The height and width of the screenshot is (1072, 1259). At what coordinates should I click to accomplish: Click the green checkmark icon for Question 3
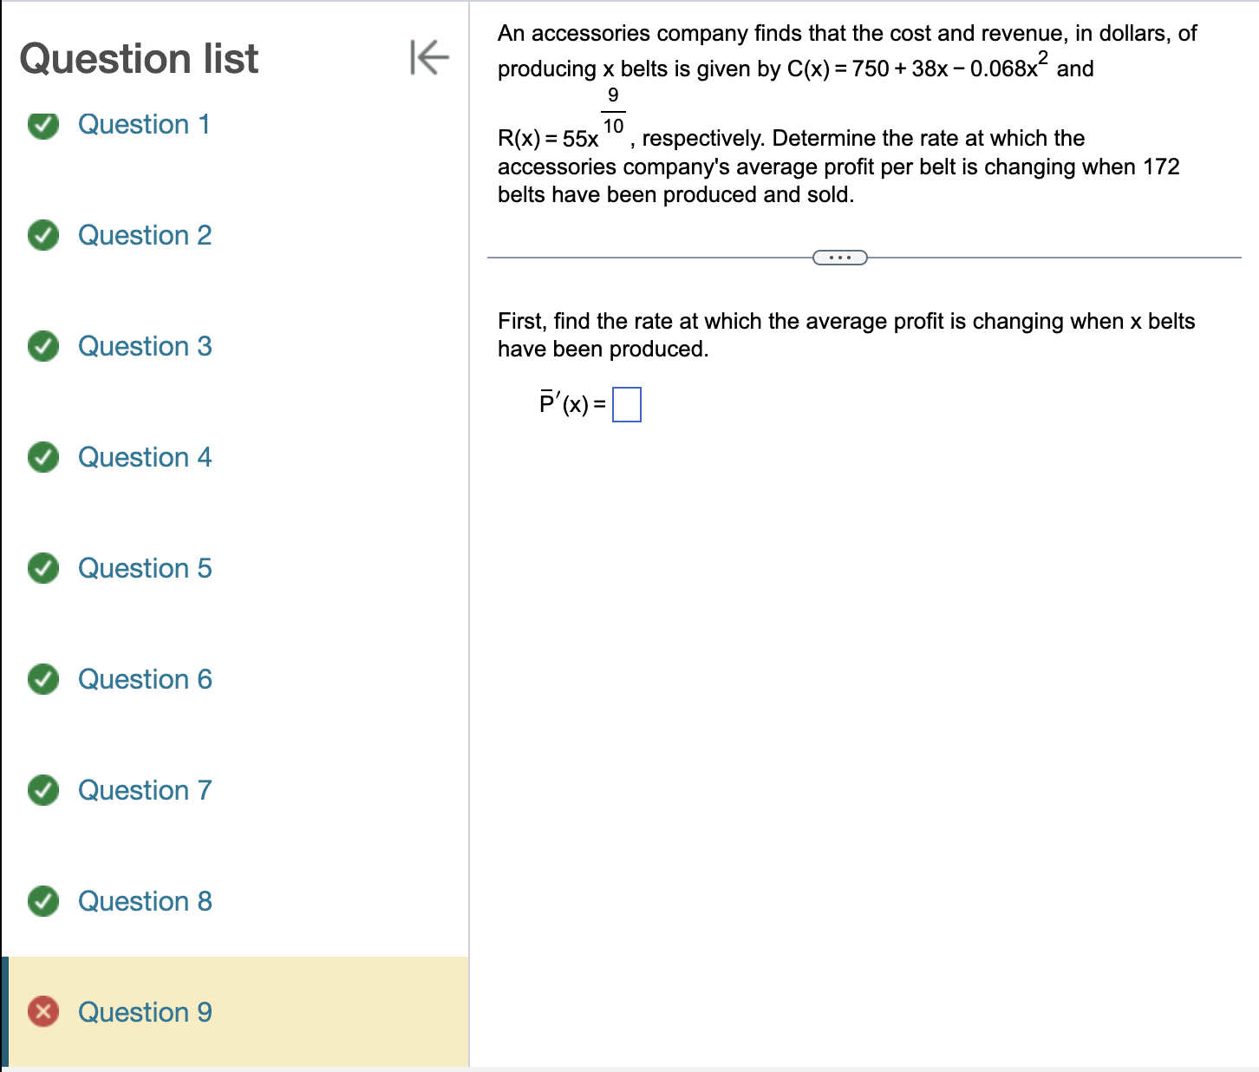tap(42, 347)
